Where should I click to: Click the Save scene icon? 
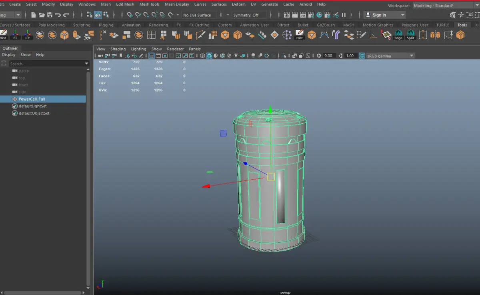point(50,15)
